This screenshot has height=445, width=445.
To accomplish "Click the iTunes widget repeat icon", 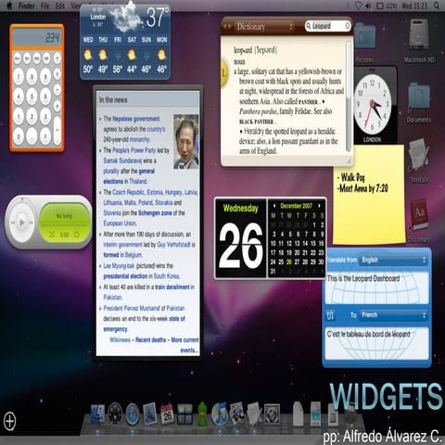I will (x=77, y=235).
